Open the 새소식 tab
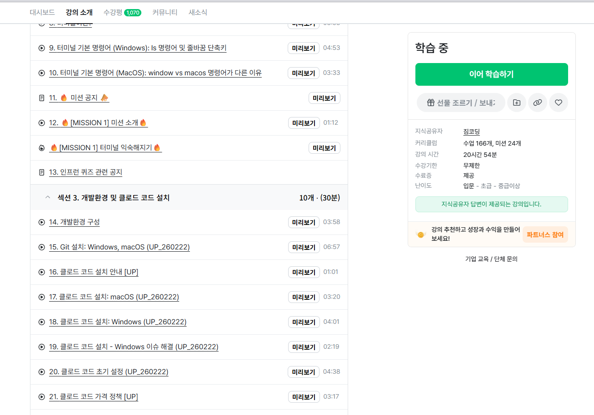Screen dimensions: 594x415 [x=198, y=12]
